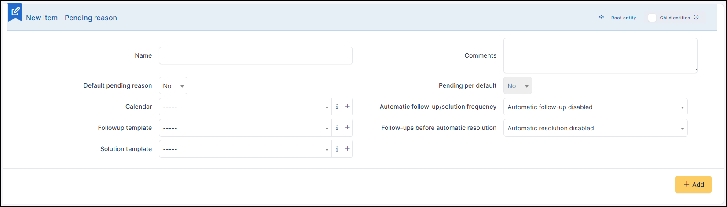Click the pending reason bookmark edit icon
Screen dimensions: 727x207
15,11
